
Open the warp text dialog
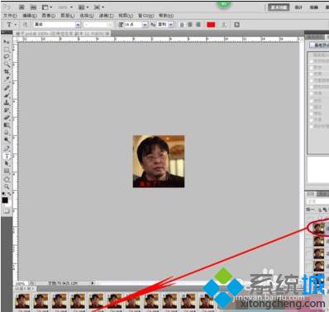224,25
